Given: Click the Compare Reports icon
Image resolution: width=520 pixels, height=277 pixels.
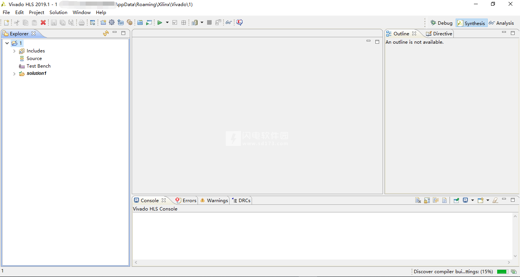Looking at the screenshot, I should coord(218,22).
